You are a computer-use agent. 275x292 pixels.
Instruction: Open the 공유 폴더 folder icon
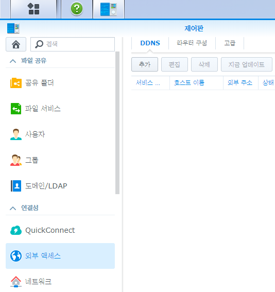pos(16,83)
